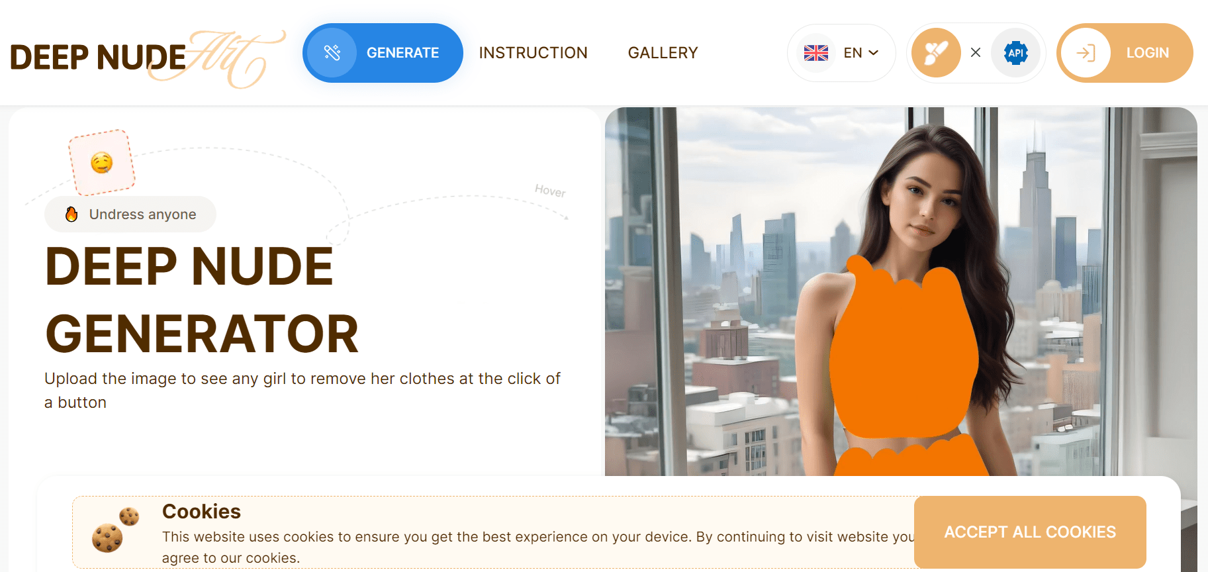Click the round orange partner logo icon
Screen dimensions: 1208x572
pyautogui.click(x=936, y=53)
